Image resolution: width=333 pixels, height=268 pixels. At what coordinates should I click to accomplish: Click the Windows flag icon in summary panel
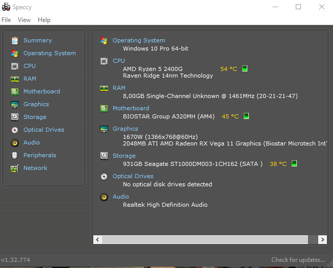pos(104,40)
